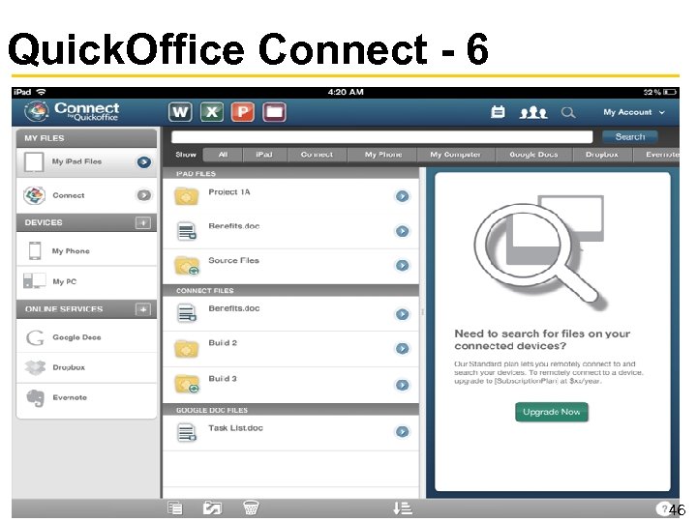Click the Source Files folder icon
Viewport: 697px width, 522px height.
tap(187, 266)
